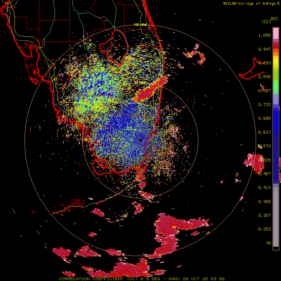
Task: Click the 20 OCT 25 date text
Action: coord(195,279)
